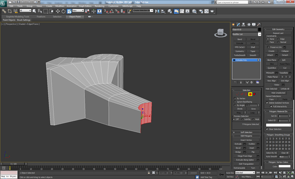Switch to Graphite Modeling Tools tab
The width and height of the screenshot is (295, 179).
tap(18, 17)
